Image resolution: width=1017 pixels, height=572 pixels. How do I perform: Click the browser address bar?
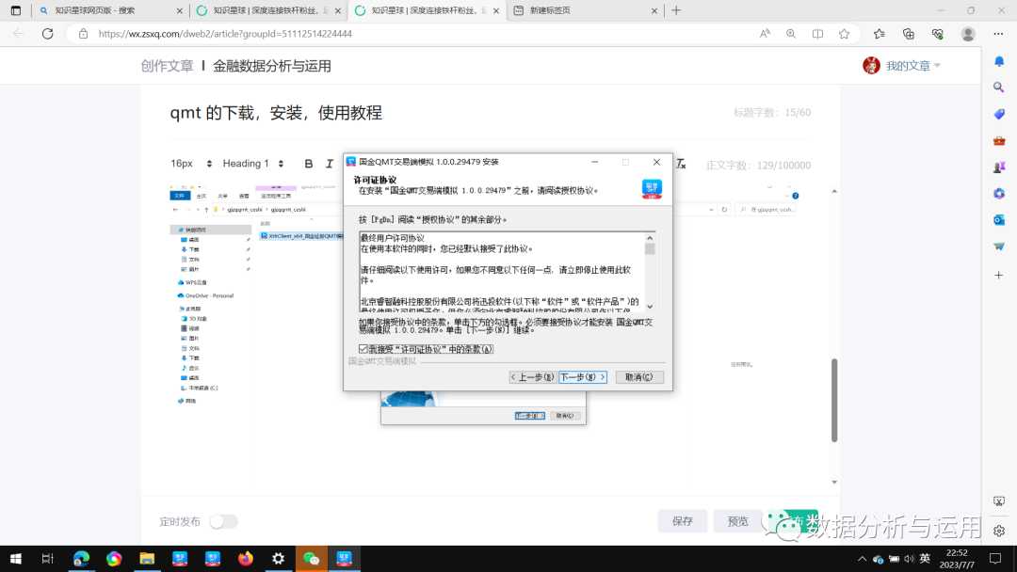pos(415,34)
